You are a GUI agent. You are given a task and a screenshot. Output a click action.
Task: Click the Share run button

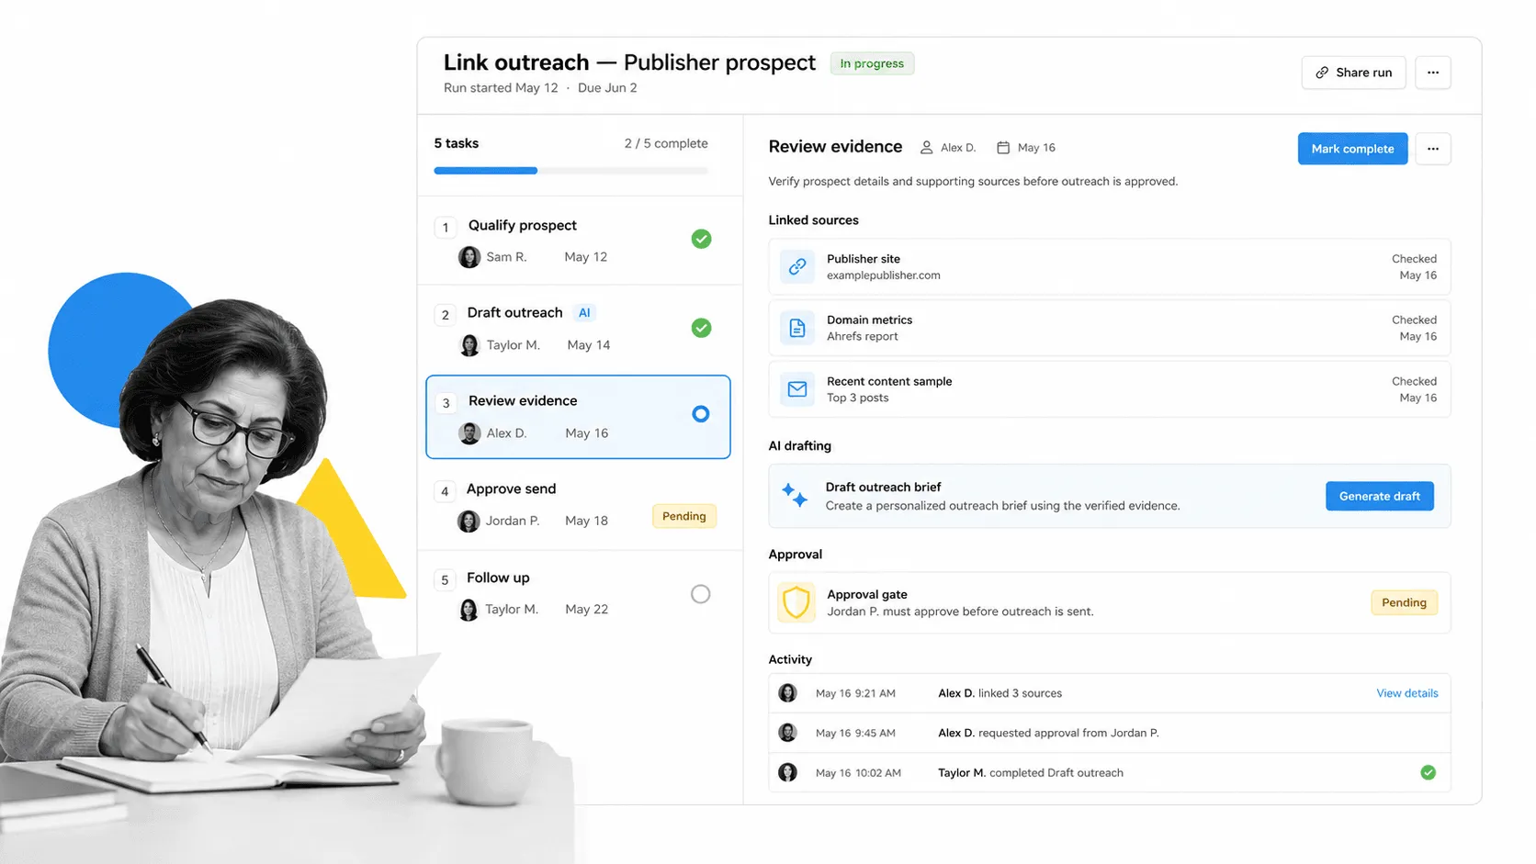tap(1353, 73)
